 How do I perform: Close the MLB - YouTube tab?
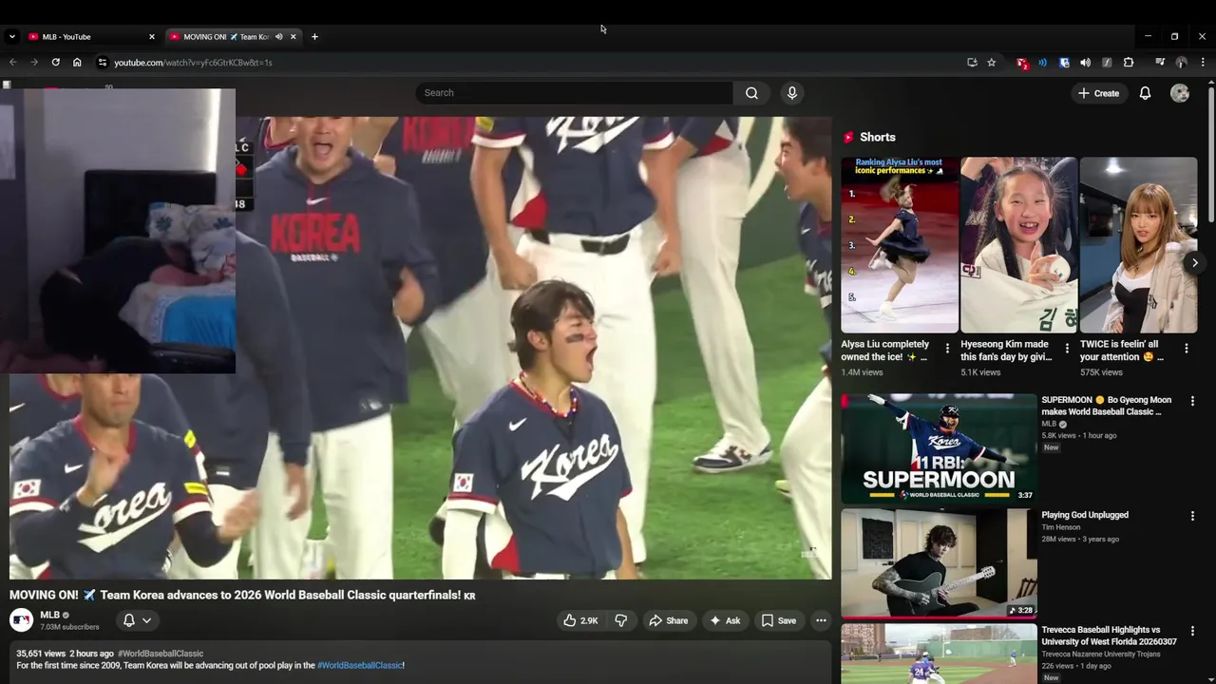(x=151, y=37)
